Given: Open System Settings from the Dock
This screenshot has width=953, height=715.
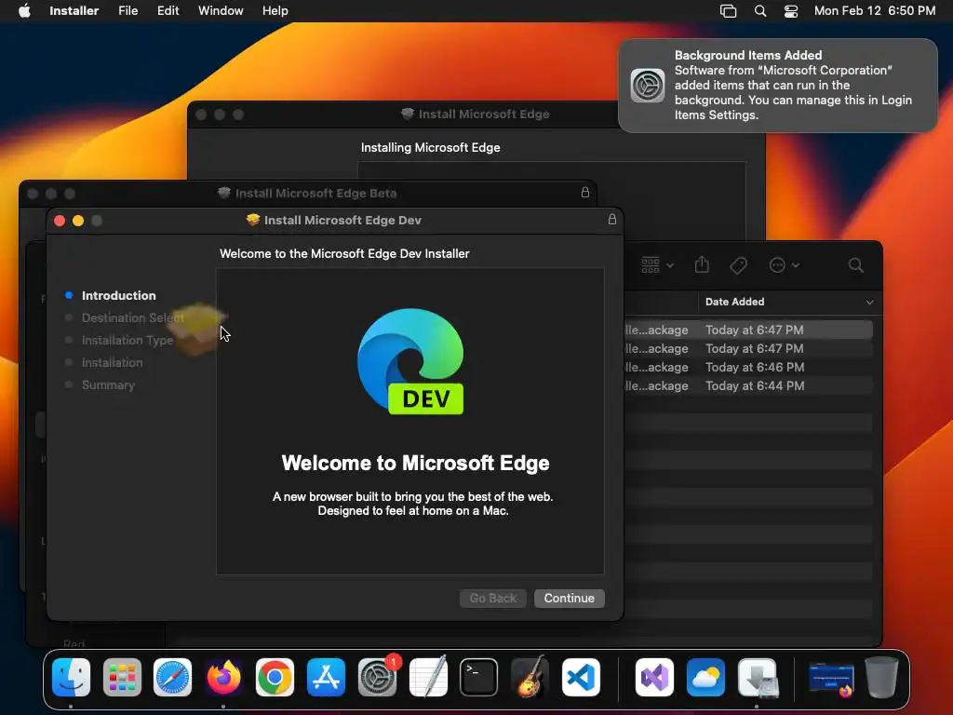Looking at the screenshot, I should (377, 678).
